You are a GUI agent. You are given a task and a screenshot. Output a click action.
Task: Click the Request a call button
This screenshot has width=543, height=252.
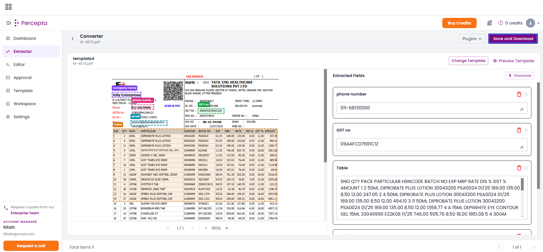[x=31, y=246]
